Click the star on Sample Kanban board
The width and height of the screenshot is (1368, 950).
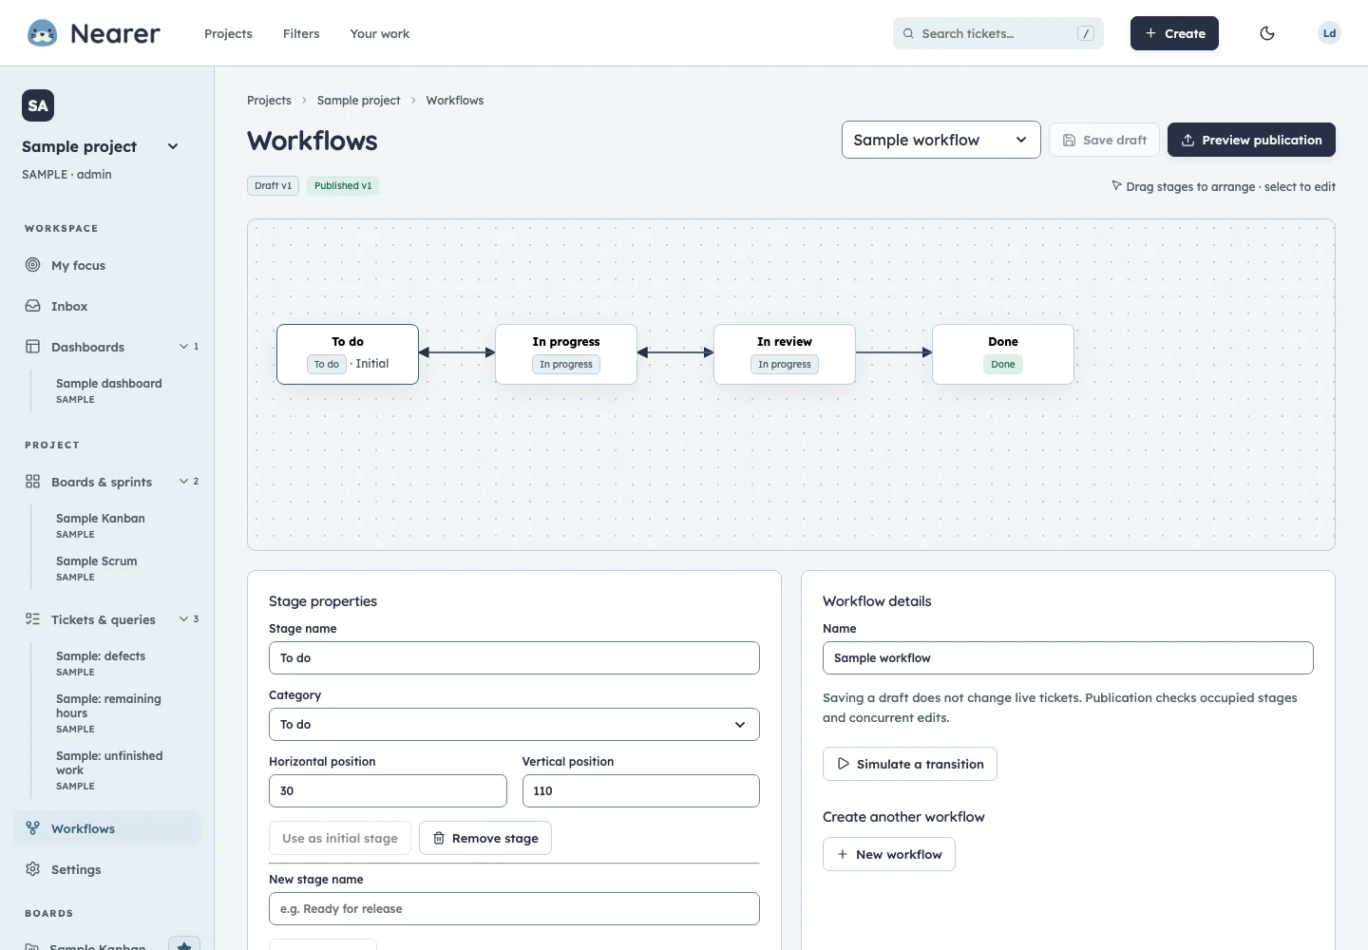tap(184, 946)
